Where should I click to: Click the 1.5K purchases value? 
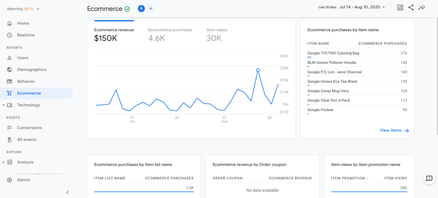[x=190, y=188]
